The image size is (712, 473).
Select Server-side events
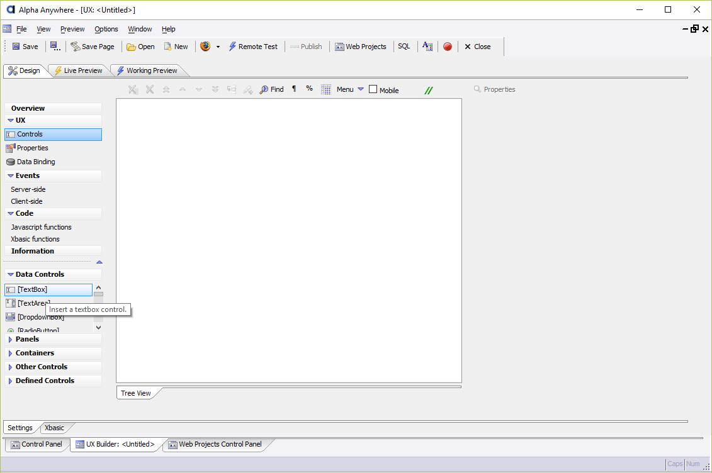click(x=28, y=189)
